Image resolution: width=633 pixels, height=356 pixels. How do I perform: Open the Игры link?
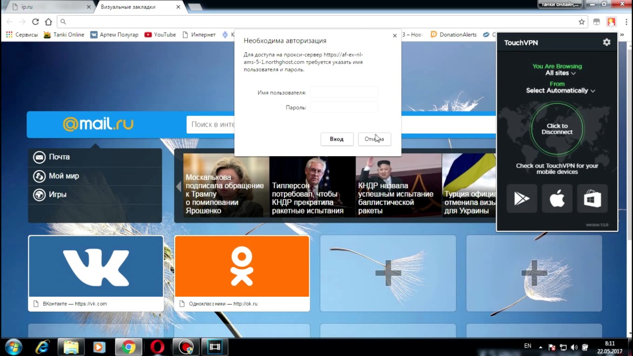[57, 195]
